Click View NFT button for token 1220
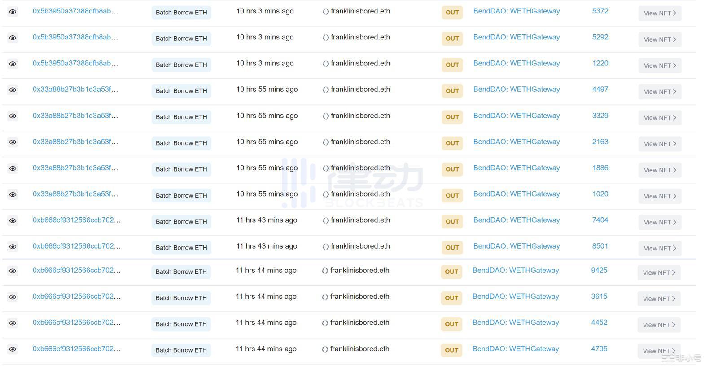The width and height of the screenshot is (705, 366). pos(660,65)
